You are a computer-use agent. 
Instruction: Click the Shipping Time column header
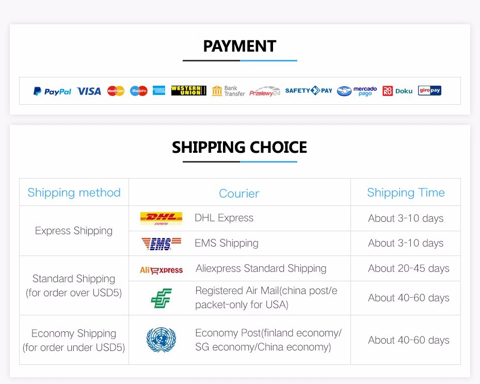406,193
